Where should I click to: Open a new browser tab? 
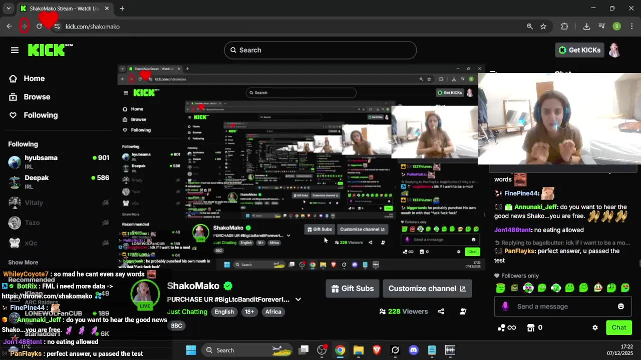pos(122,8)
